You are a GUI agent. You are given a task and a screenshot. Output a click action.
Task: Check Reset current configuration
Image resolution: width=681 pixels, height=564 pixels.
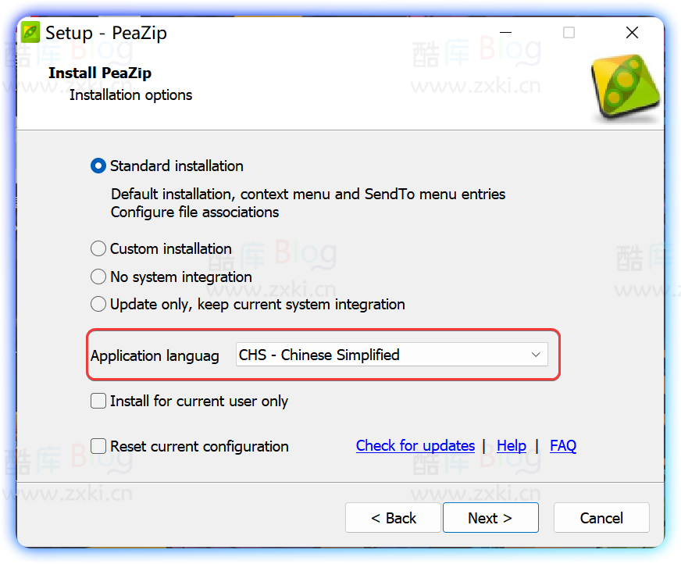point(98,446)
